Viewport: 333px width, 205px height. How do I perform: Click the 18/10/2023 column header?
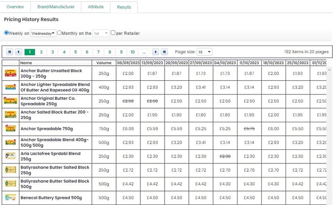(273, 63)
